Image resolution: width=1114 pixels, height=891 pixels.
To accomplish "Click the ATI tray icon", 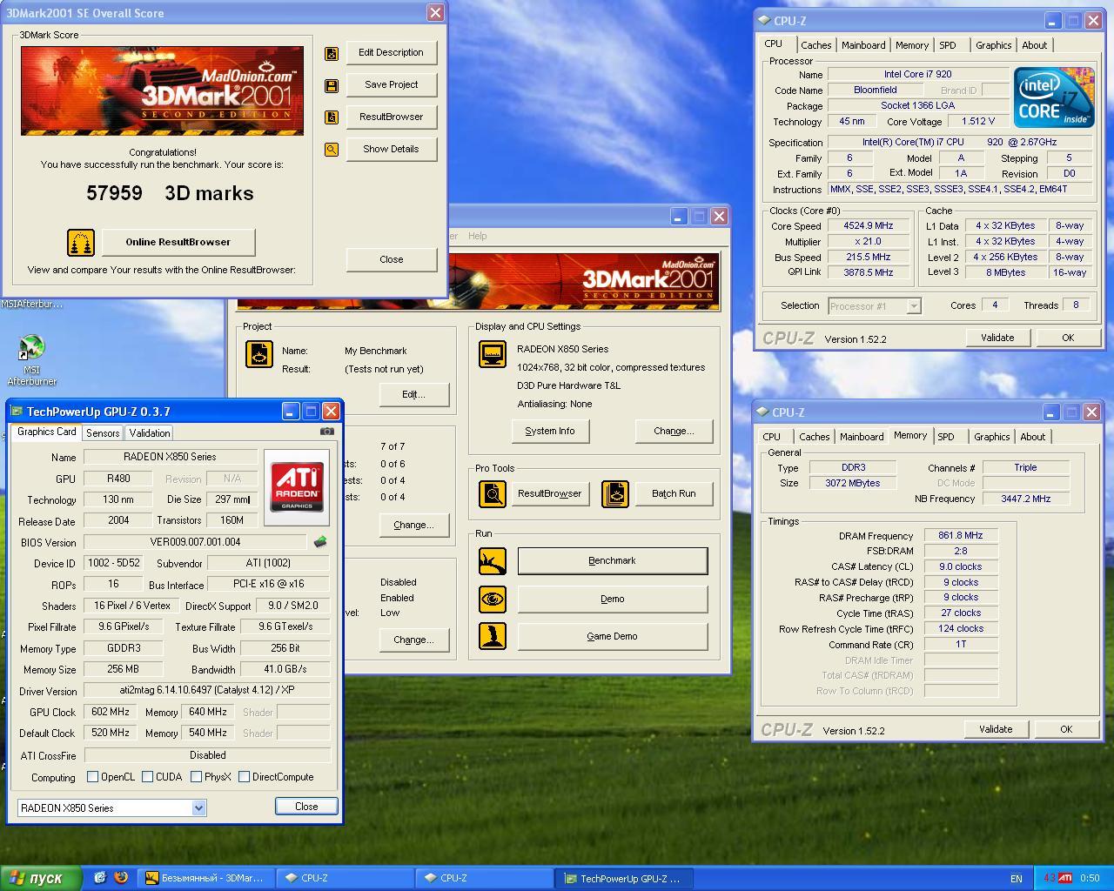I will click(1064, 878).
